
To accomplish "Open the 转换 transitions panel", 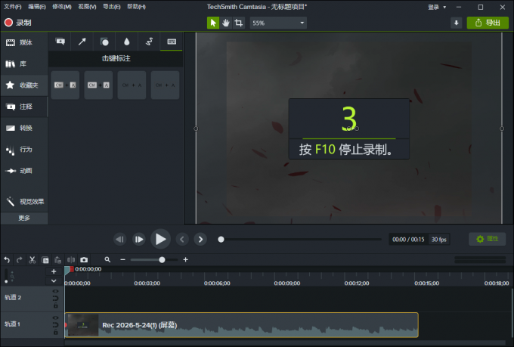I will pyautogui.click(x=24, y=128).
